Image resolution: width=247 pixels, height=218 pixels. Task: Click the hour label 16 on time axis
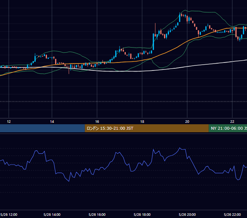pyautogui.click(x=97, y=122)
